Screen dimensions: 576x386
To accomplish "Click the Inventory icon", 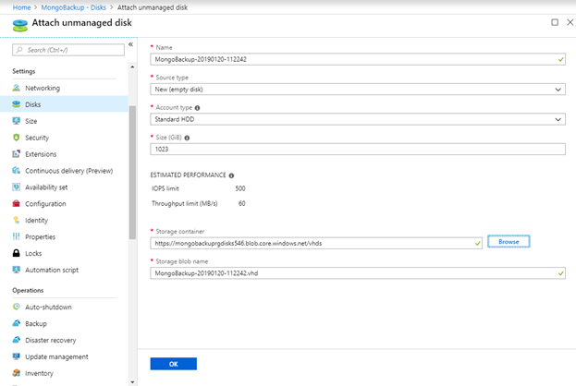I will [x=16, y=373].
